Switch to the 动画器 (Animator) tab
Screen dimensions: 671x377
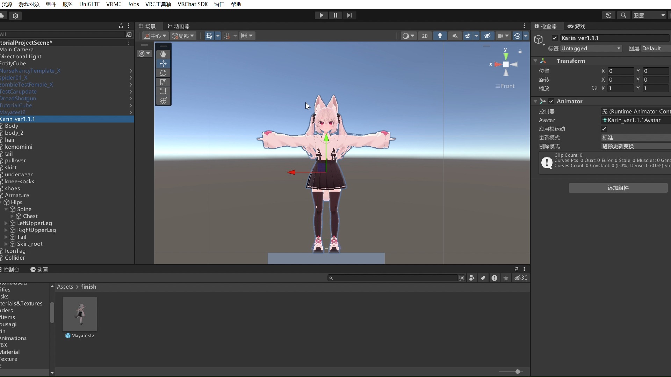point(179,26)
